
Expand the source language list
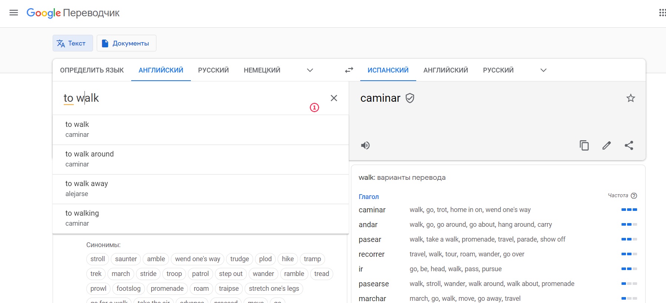pos(310,70)
